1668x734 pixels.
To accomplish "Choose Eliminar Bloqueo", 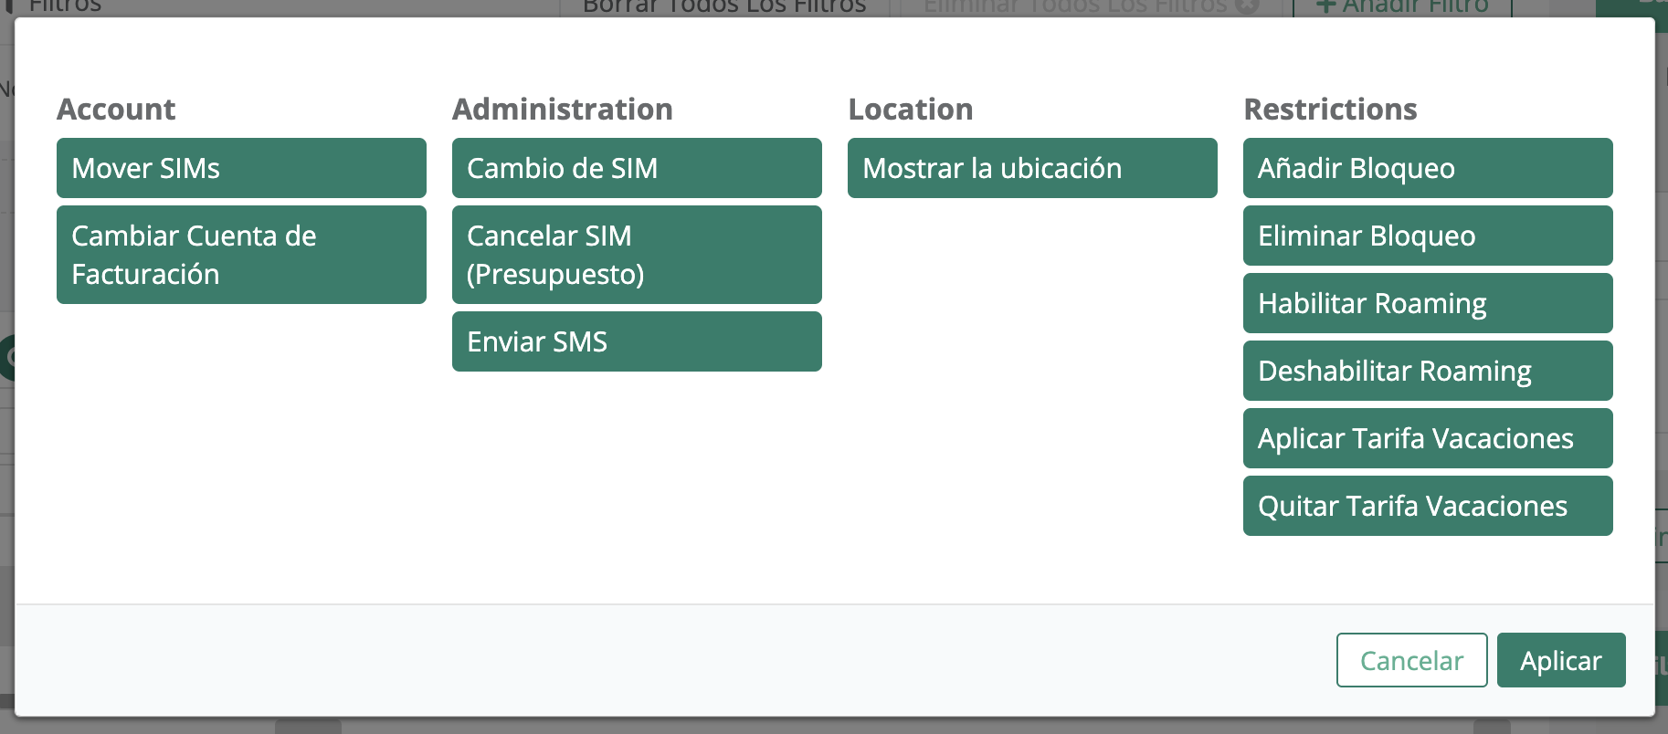I will 1428,236.
